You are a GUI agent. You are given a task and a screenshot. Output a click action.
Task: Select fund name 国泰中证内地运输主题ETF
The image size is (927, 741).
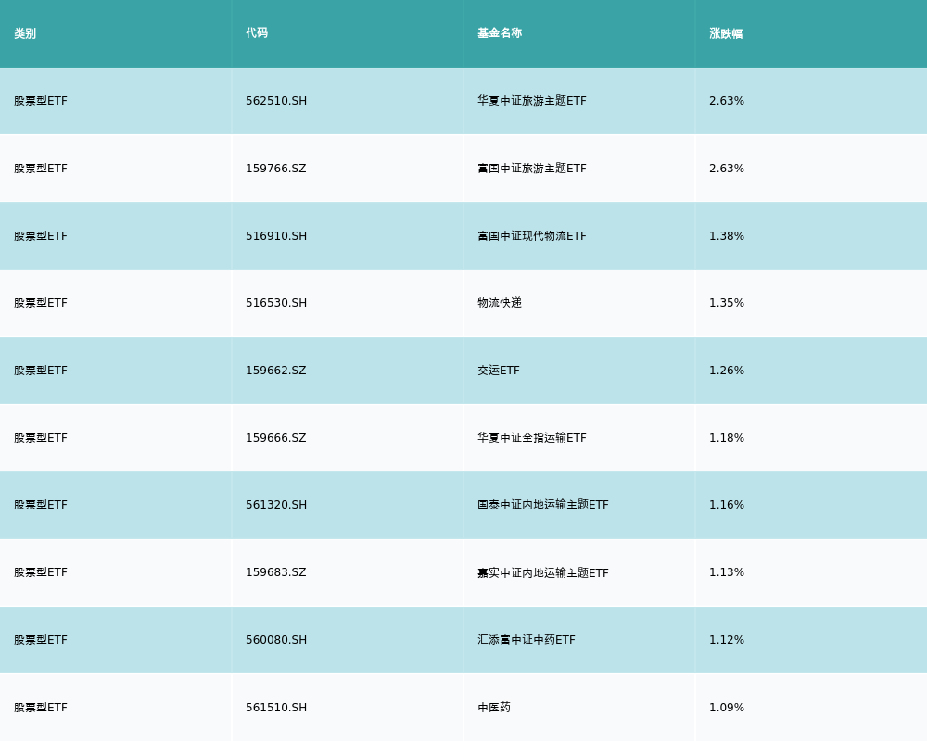pos(542,505)
